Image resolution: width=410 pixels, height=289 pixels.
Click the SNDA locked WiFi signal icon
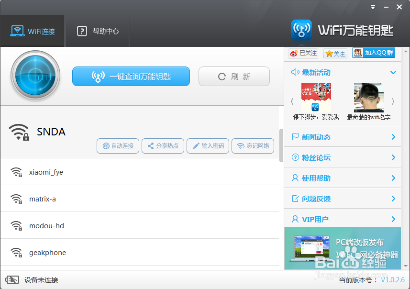click(19, 132)
